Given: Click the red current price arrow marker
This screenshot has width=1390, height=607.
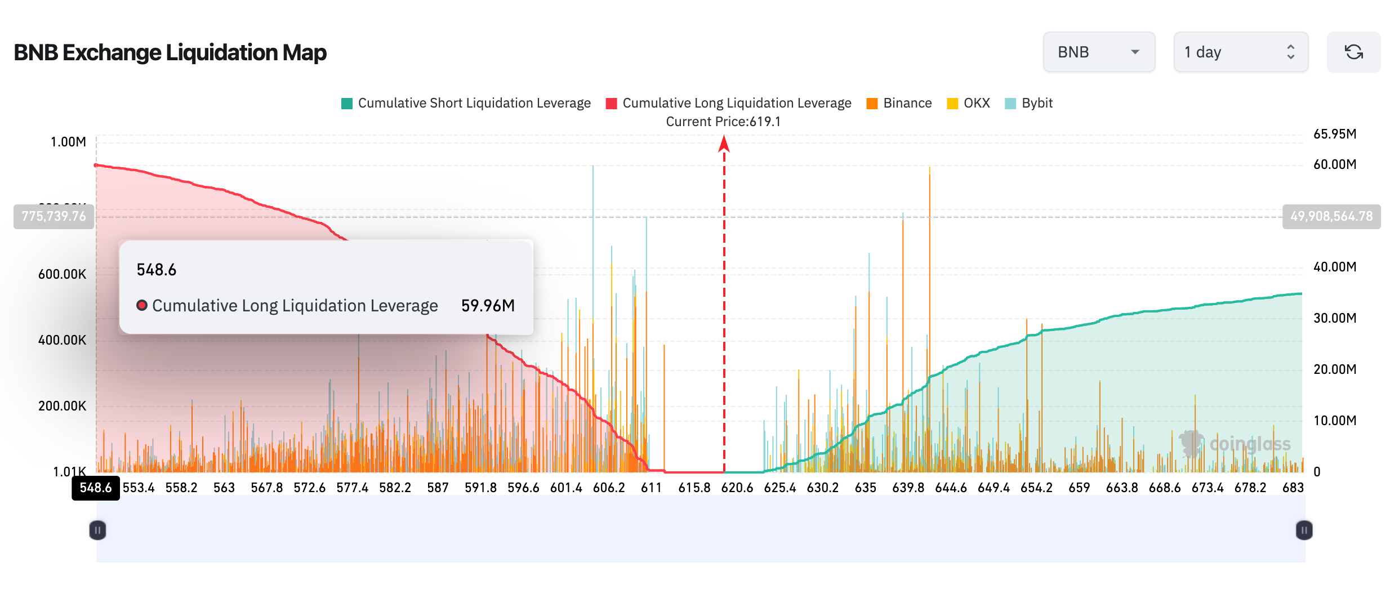Looking at the screenshot, I should (x=724, y=144).
